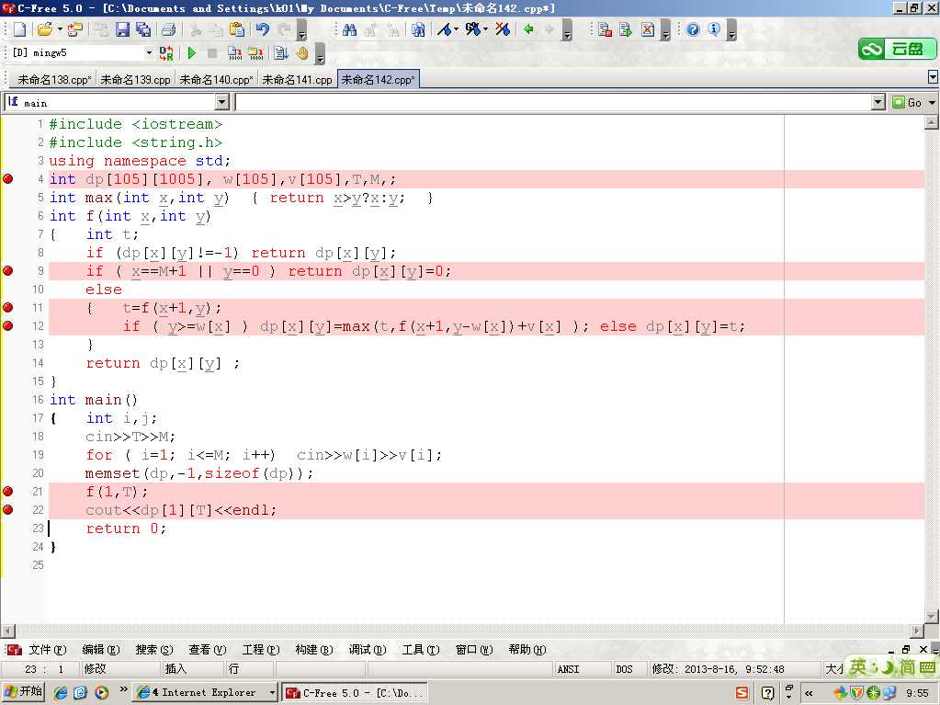Expand the bookmark flag dropdown arrow
This screenshot has height=705, width=940.
point(456,29)
